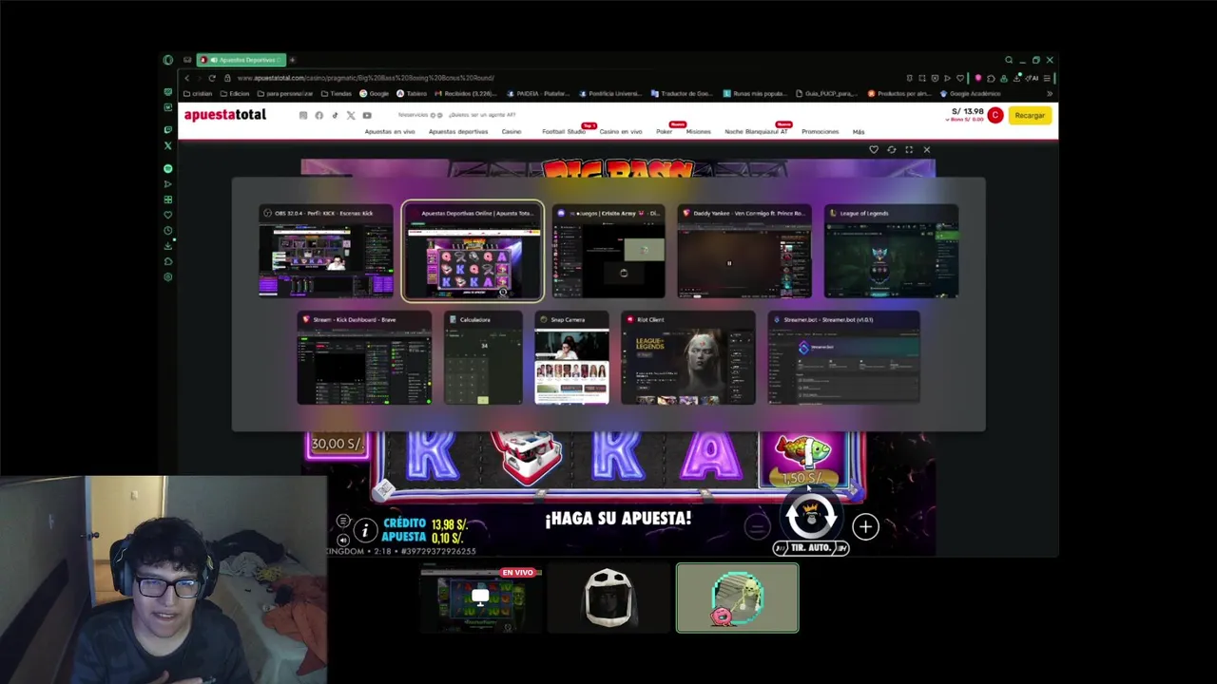Image resolution: width=1217 pixels, height=684 pixels.
Task: Open the Daddy Yankee video window thumbnail
Action: (x=744, y=252)
